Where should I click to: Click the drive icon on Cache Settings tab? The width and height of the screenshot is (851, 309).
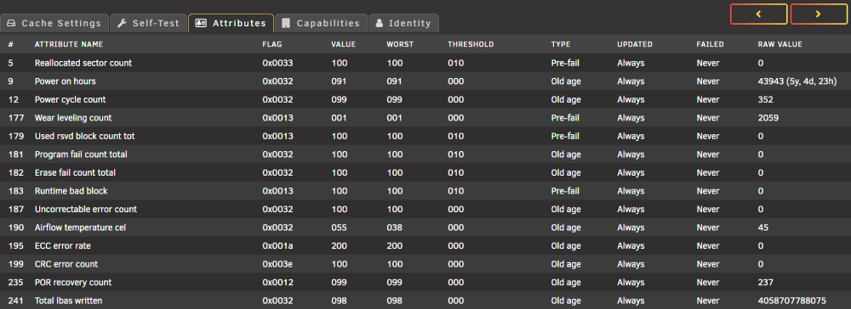(11, 23)
